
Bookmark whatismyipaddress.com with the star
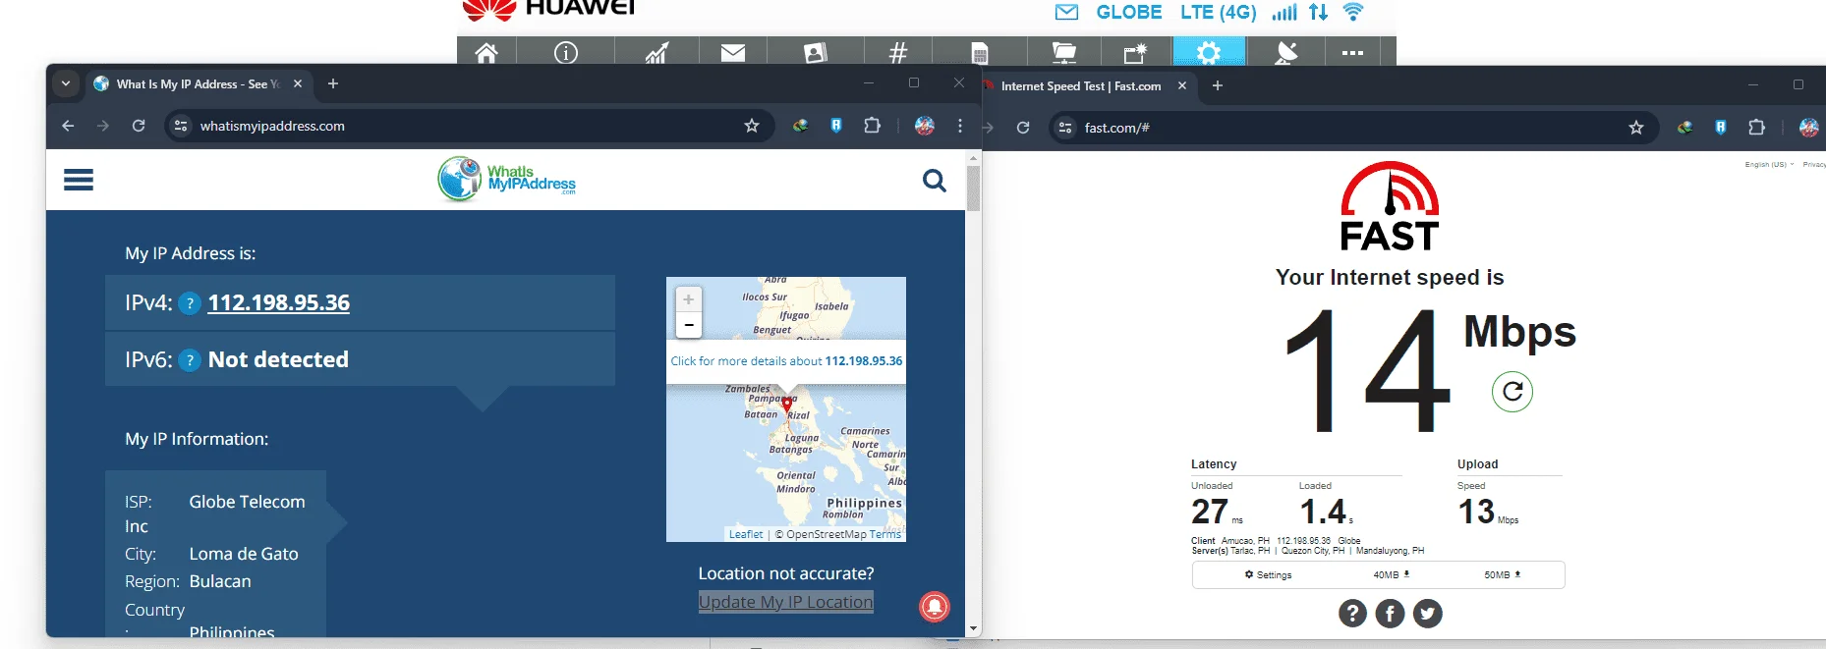pos(752,126)
